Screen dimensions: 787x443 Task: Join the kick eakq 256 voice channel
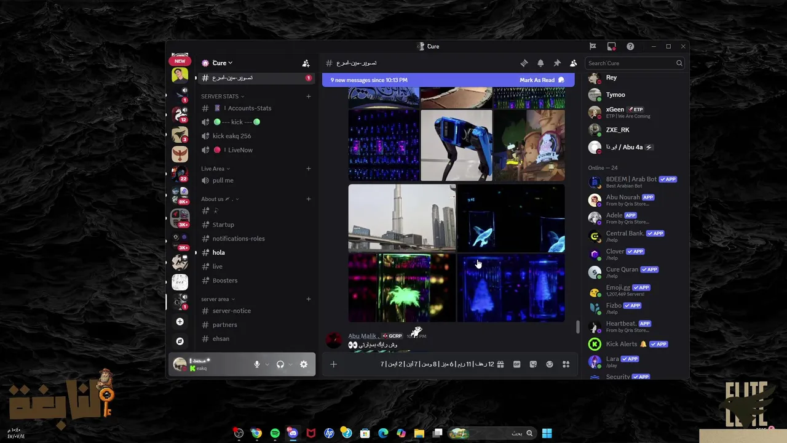tap(255, 136)
